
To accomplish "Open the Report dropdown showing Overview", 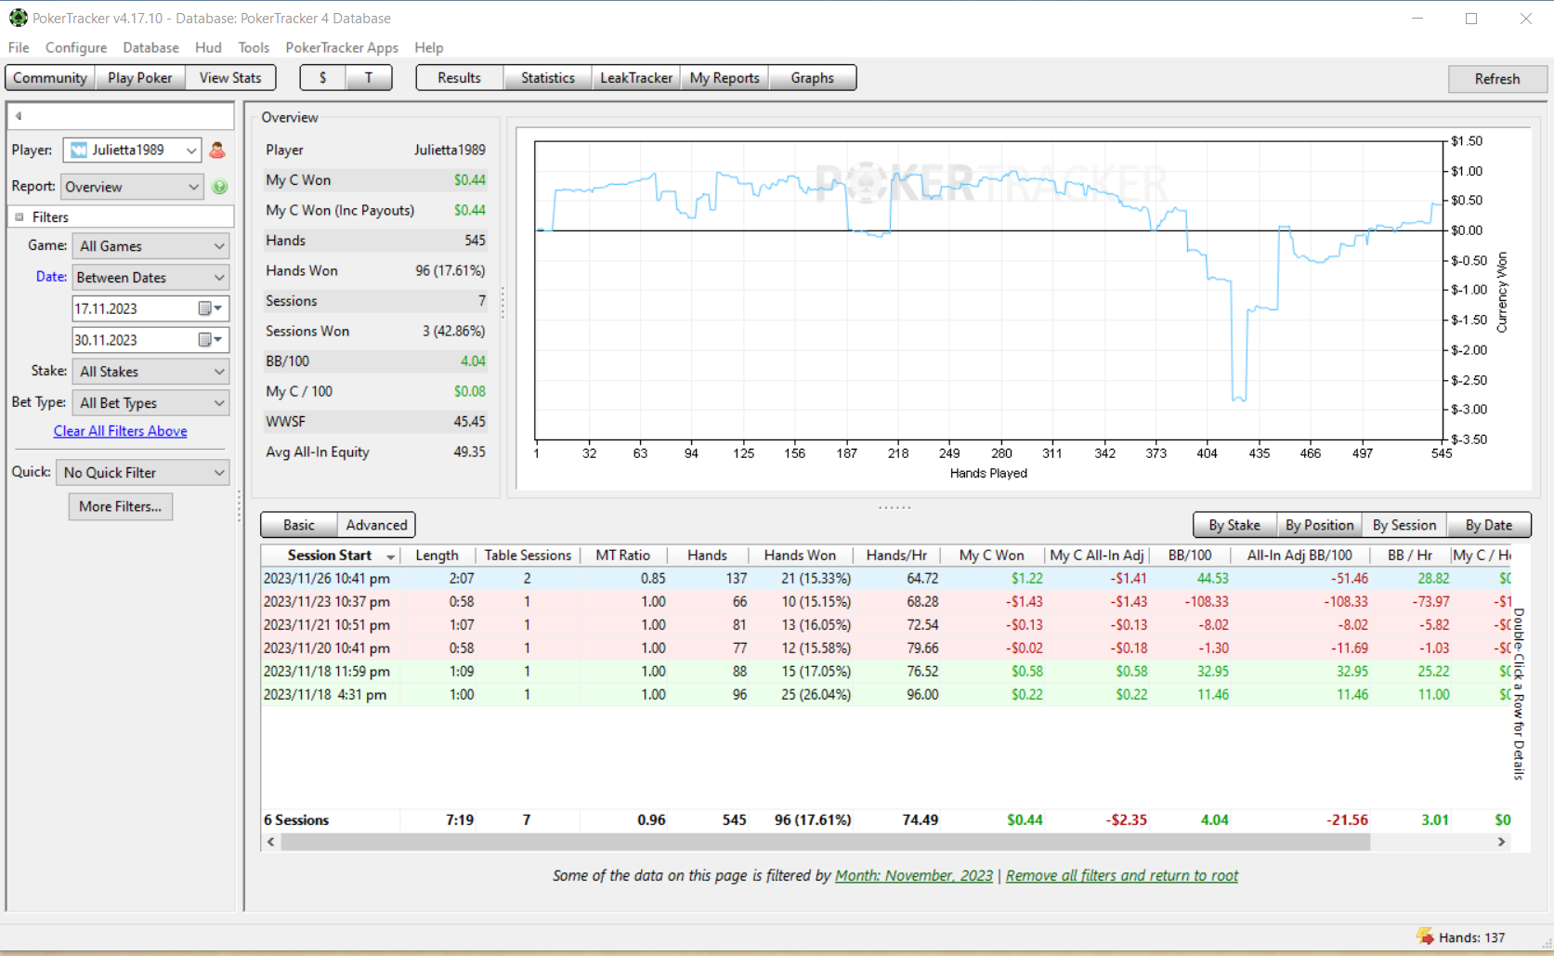I will click(x=132, y=187).
